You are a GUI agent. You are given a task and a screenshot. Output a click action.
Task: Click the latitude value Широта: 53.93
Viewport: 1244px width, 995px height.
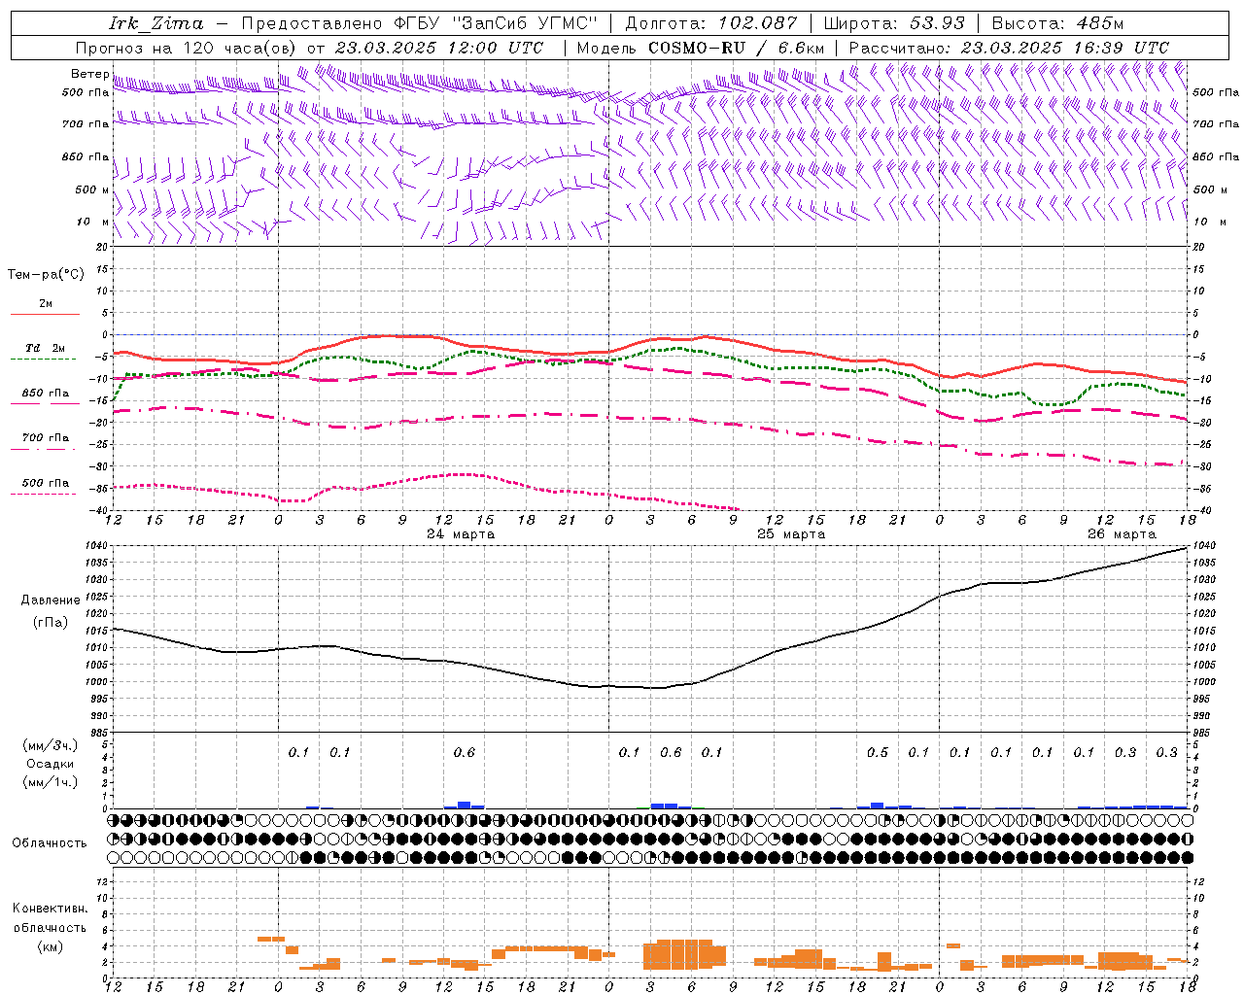click(894, 24)
